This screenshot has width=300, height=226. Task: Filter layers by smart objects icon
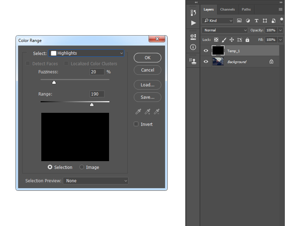[274, 21]
